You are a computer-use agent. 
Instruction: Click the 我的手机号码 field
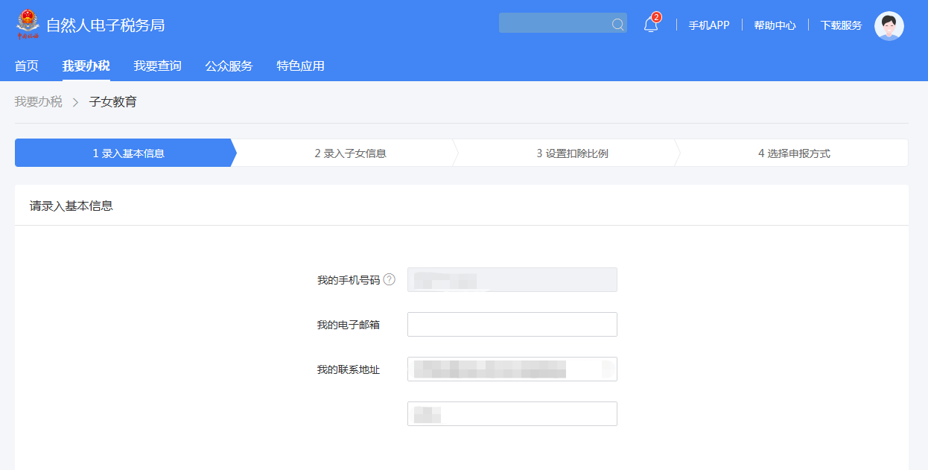pyautogui.click(x=512, y=279)
